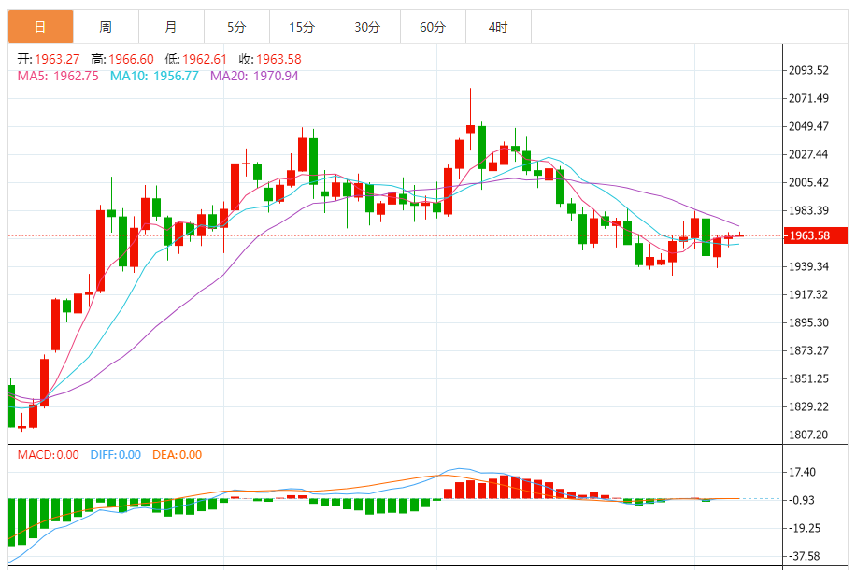The width and height of the screenshot is (856, 570).
Task: Click the 低: 1962.61 low price text
Action: point(195,59)
